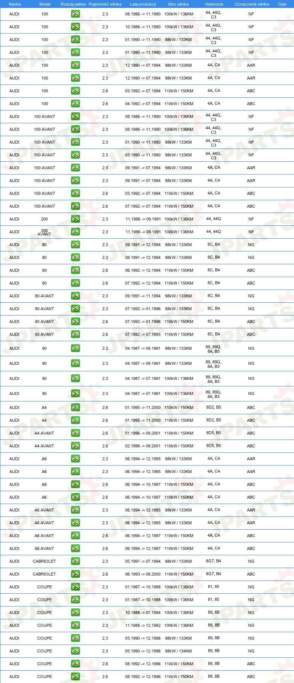Screen dimensions: 294x683
Task: Click body code 44, 44Q in AUDI 200 row
Action: point(214,219)
